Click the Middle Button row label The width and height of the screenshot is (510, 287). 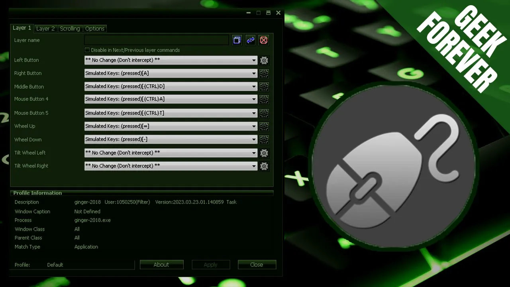point(29,86)
